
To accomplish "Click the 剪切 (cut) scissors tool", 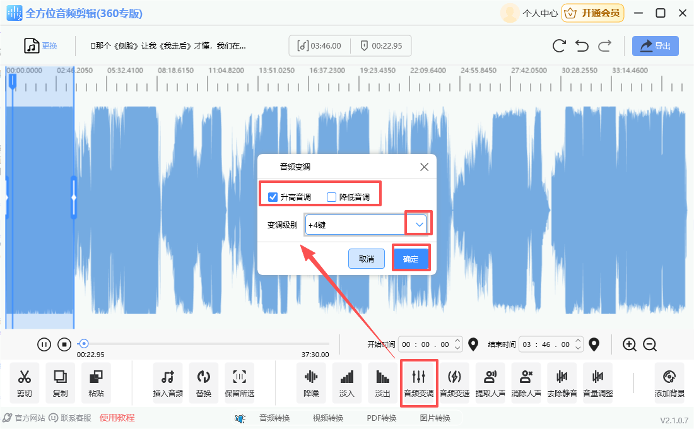I will [25, 382].
